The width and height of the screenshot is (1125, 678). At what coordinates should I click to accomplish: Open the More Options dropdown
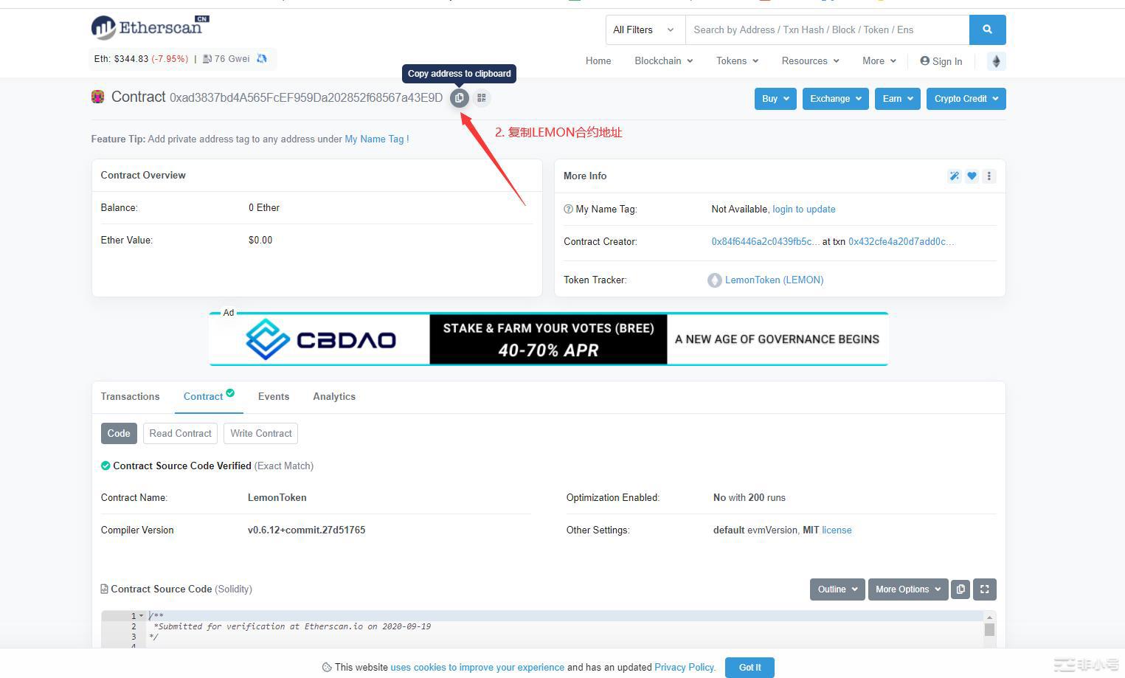tap(907, 589)
